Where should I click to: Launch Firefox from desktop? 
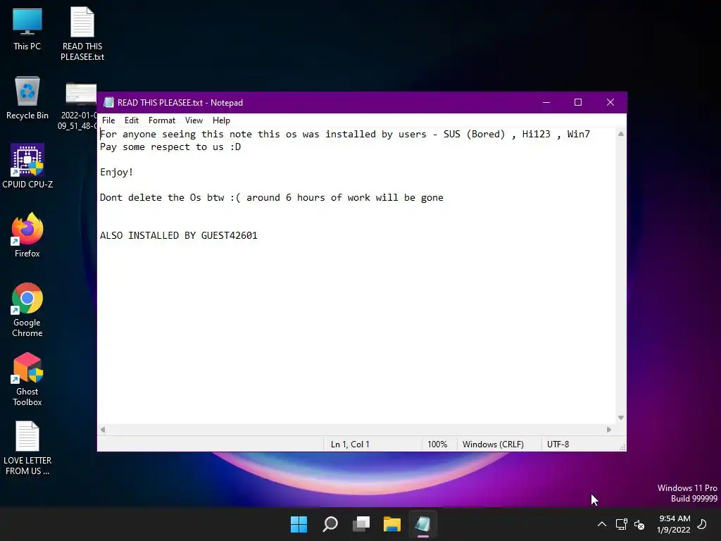[27, 235]
